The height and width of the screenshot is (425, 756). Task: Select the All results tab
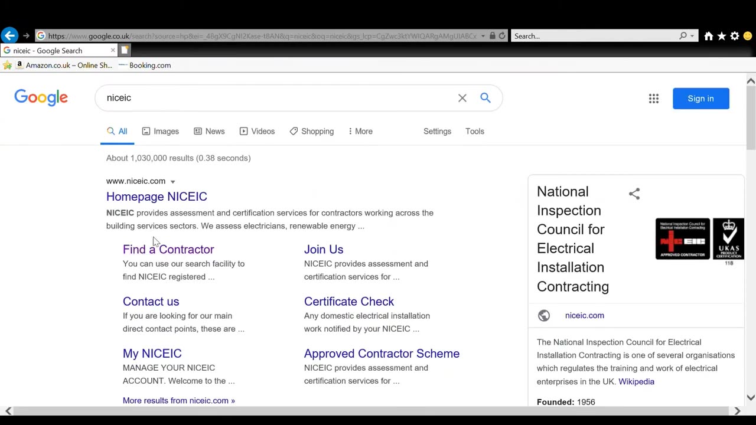117,131
